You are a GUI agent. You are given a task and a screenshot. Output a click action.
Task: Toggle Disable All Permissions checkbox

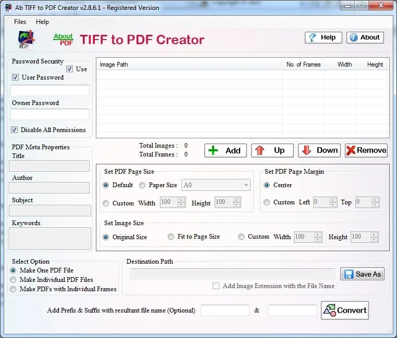(14, 130)
